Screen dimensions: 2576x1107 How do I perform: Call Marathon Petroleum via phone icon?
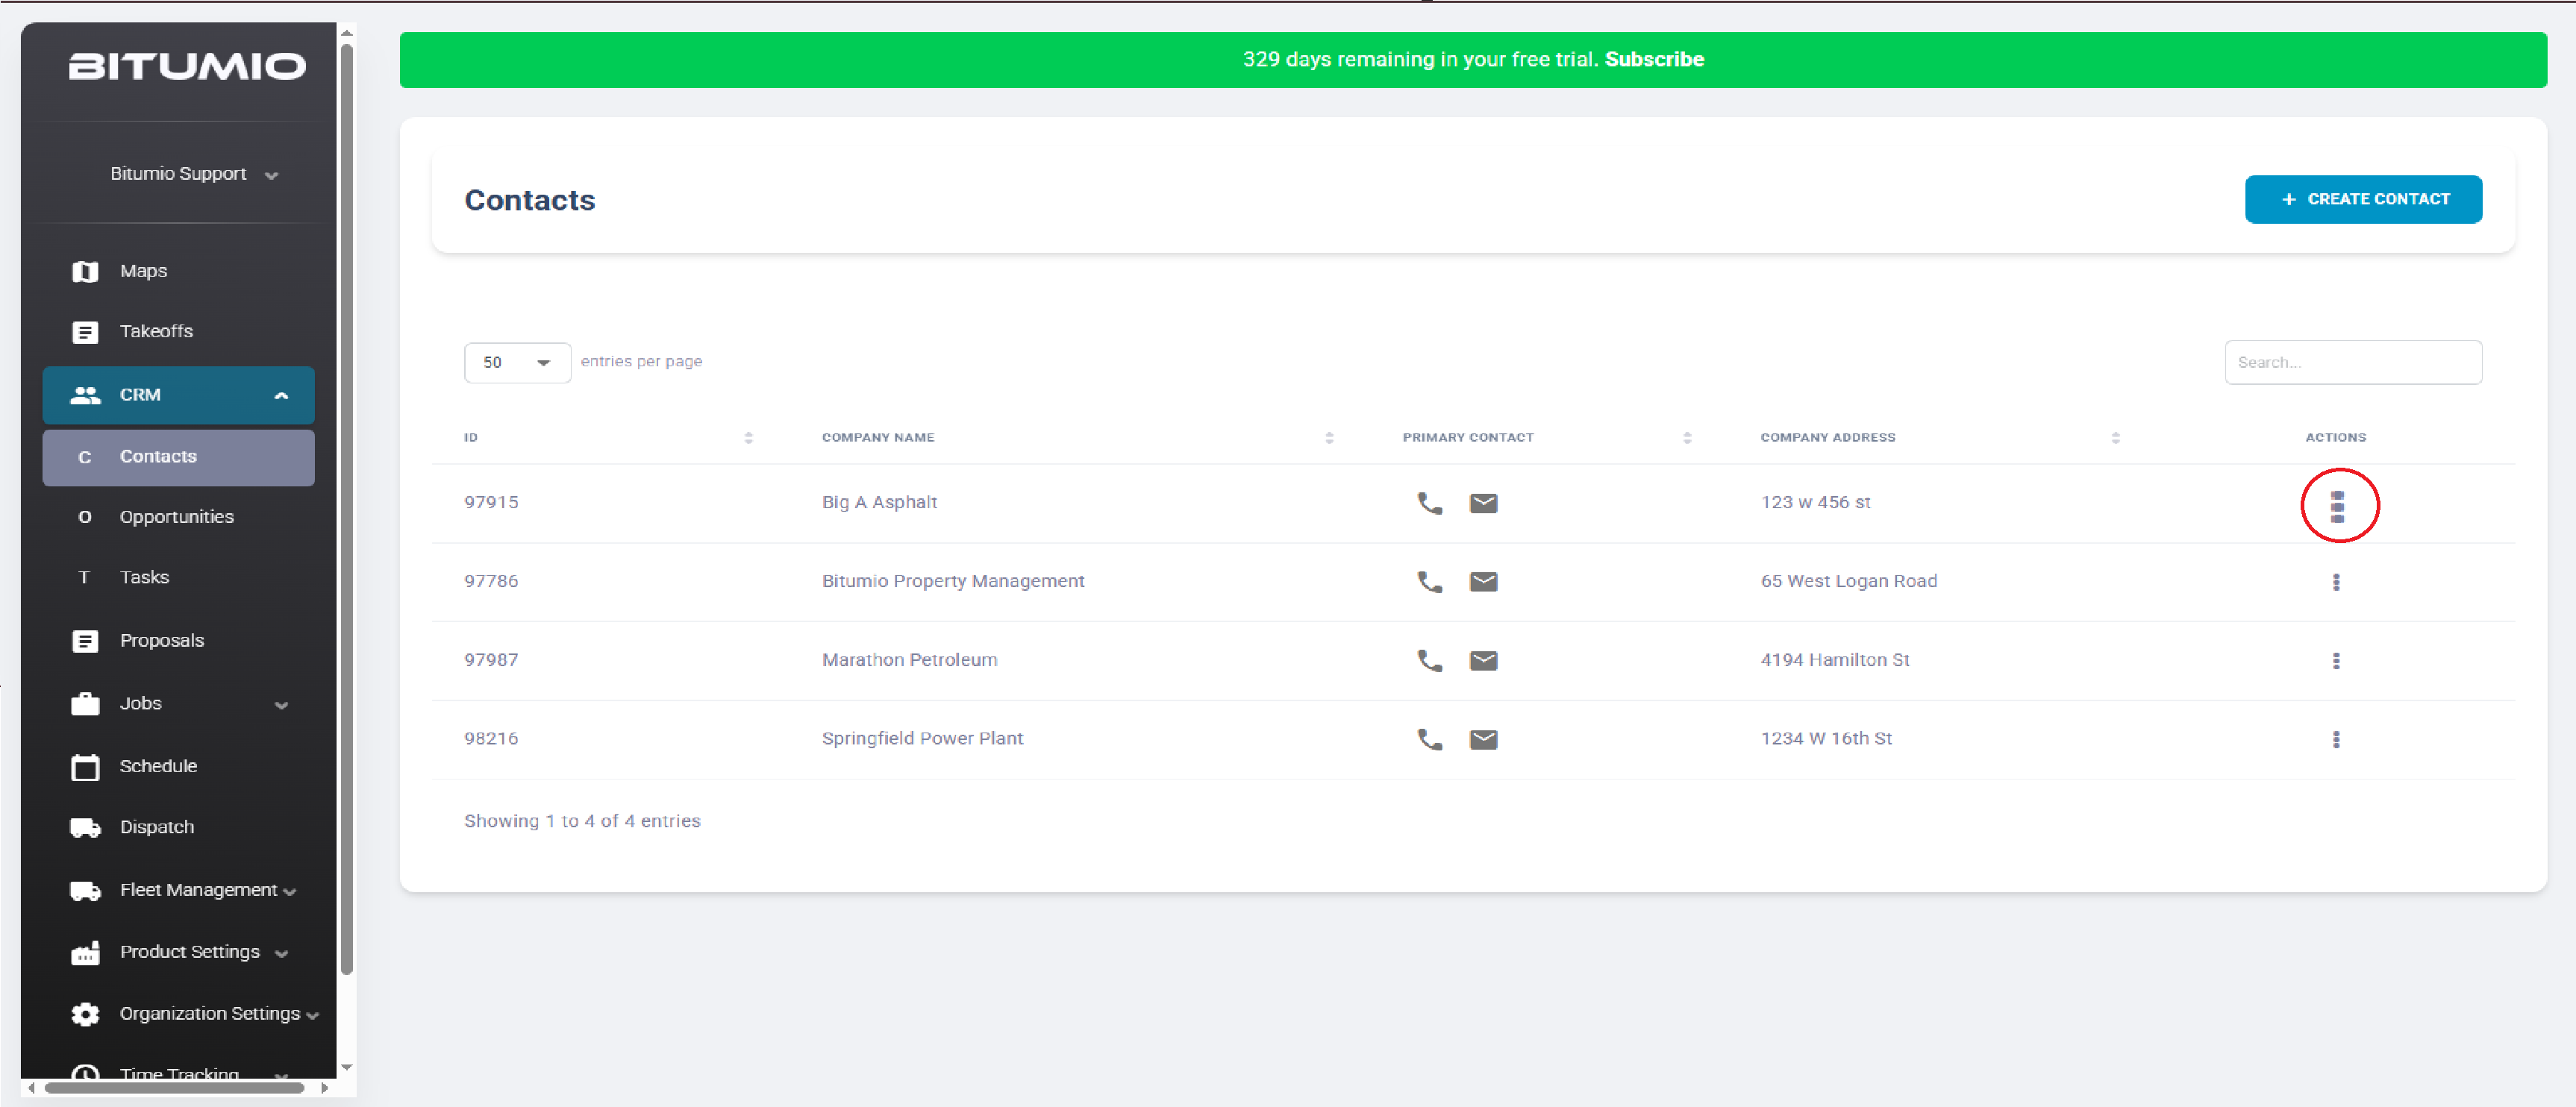1430,661
